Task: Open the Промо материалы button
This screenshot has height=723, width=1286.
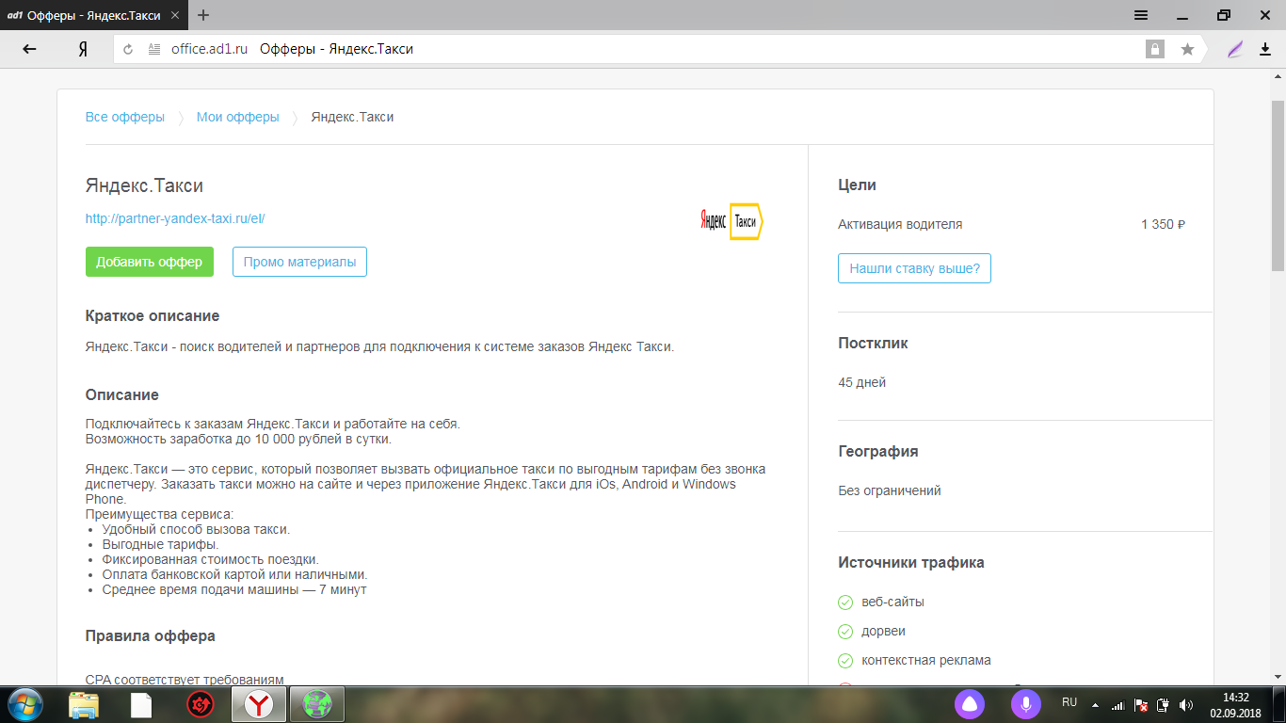Action: (299, 262)
